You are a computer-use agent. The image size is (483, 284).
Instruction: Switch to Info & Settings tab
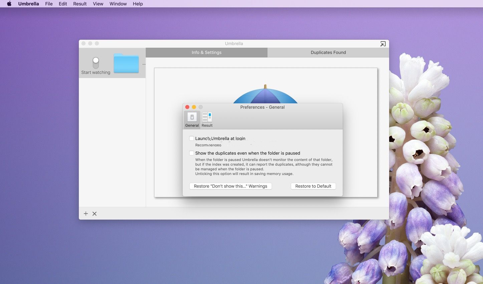[207, 52]
